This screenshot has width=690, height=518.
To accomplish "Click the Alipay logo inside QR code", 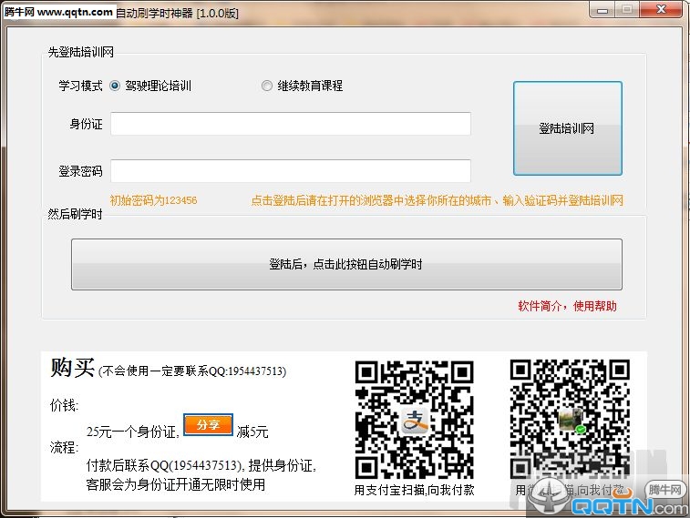I will [415, 421].
